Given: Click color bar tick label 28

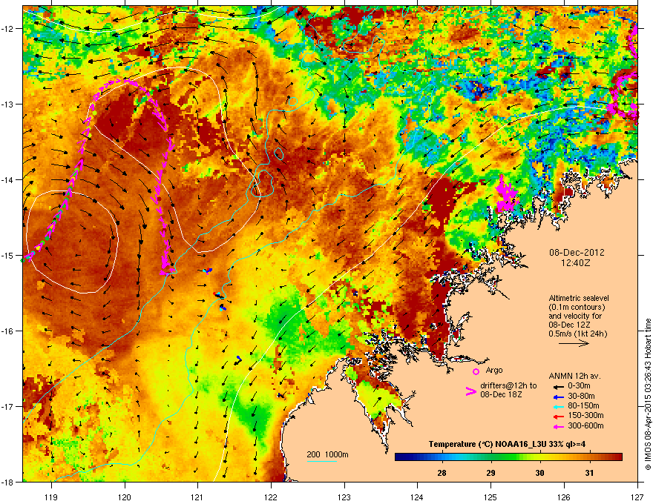Looking at the screenshot, I should pyautogui.click(x=442, y=473).
